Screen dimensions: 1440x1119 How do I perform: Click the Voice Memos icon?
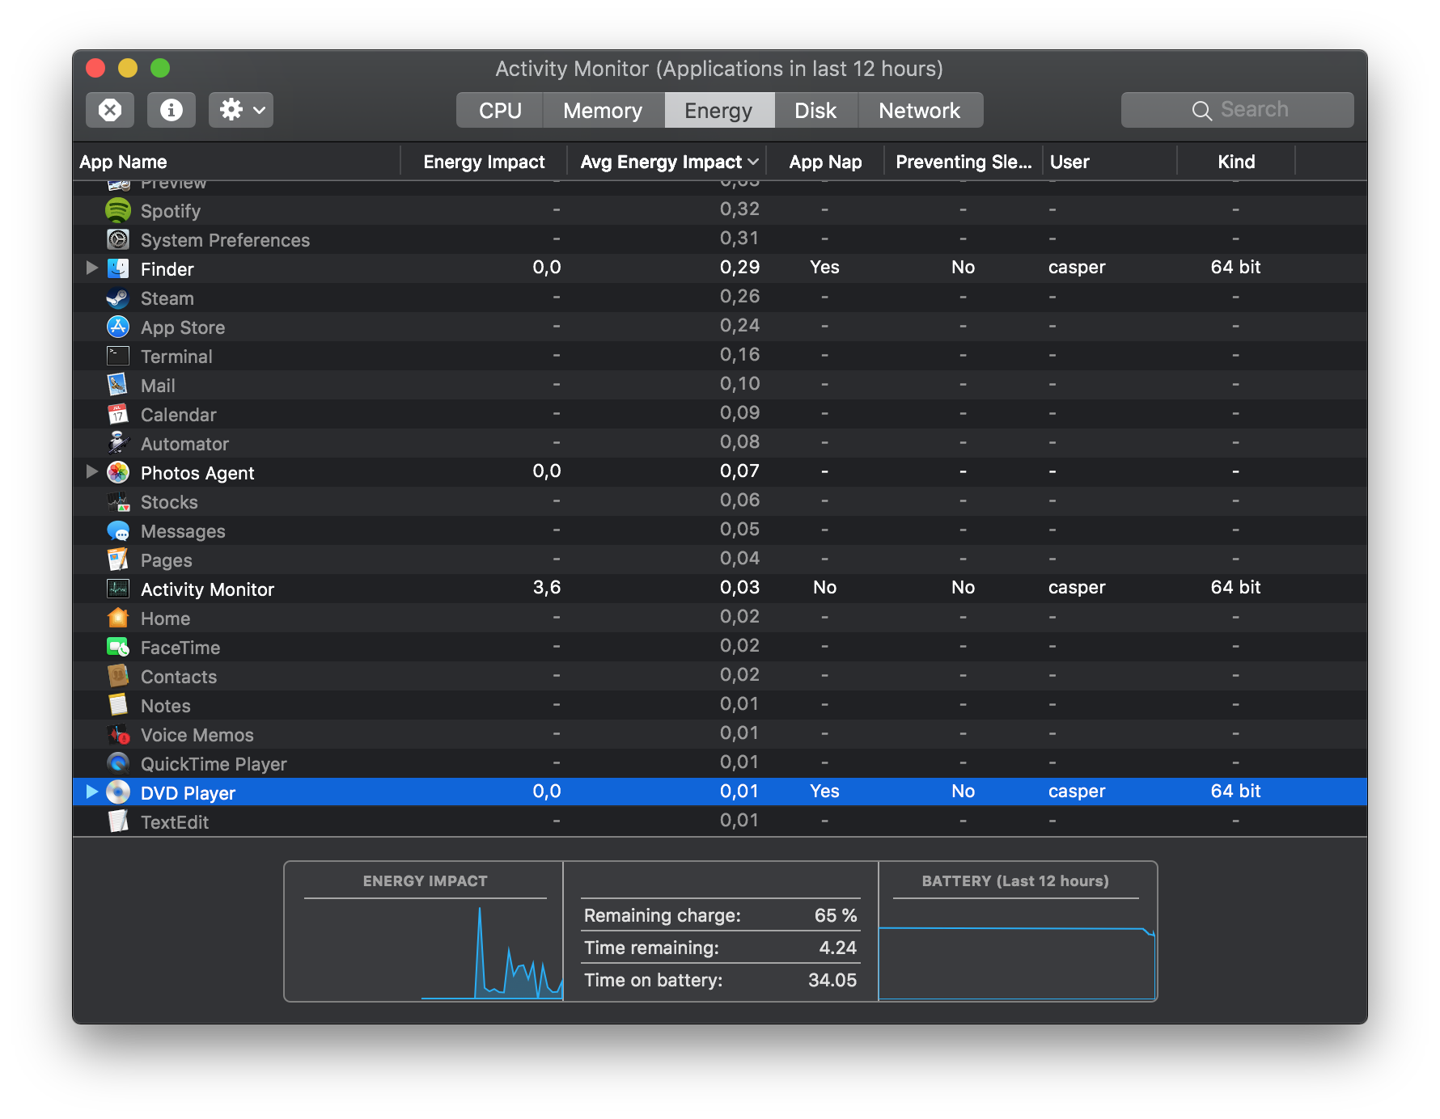(x=118, y=734)
